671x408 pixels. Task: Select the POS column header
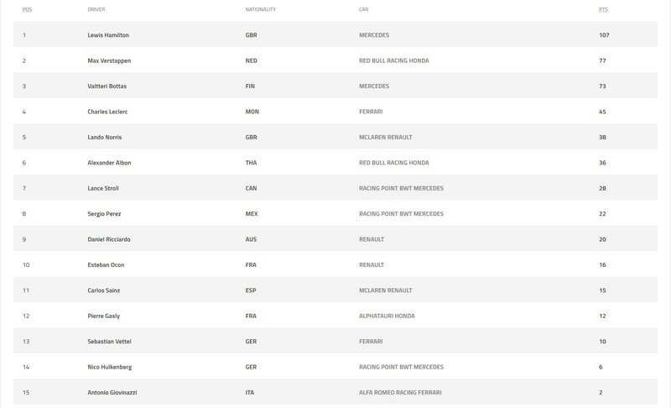point(26,9)
